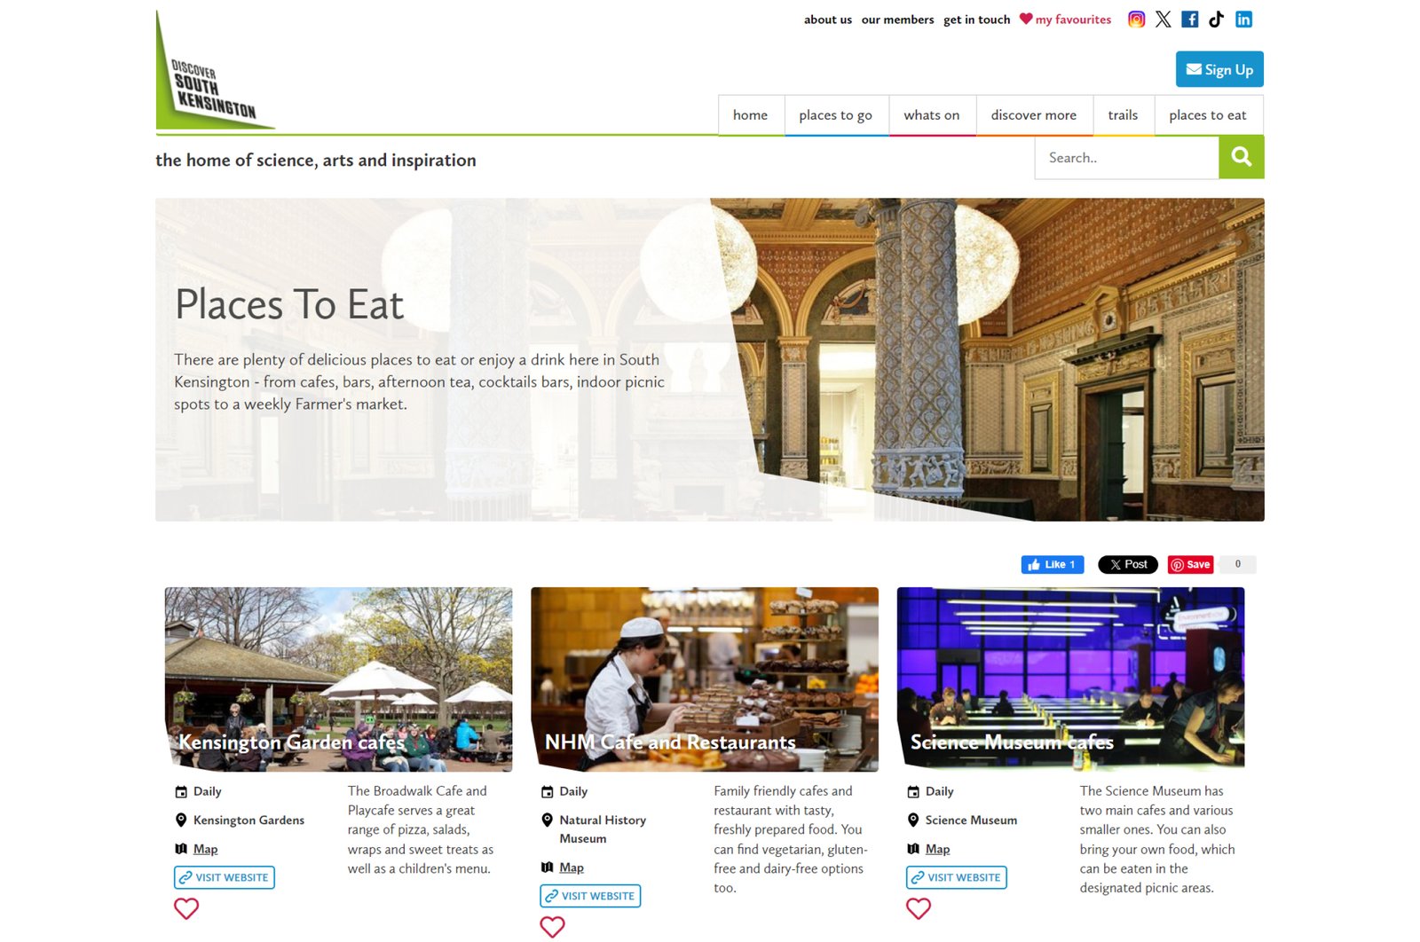The height and width of the screenshot is (942, 1420).
Task: Visit the Facebook page icon
Action: click(1190, 20)
